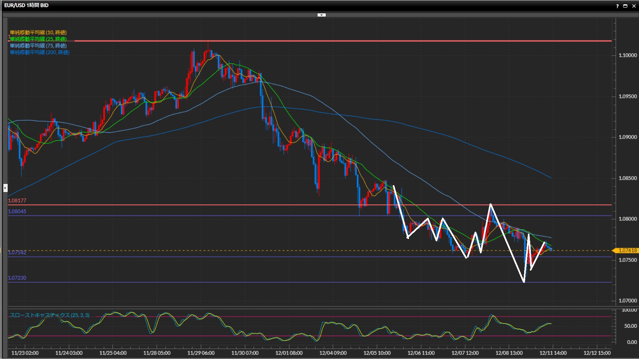This screenshot has width=639, height=359.
Task: Select the SMA (25, 終値) indicator label
Action: click(x=38, y=39)
